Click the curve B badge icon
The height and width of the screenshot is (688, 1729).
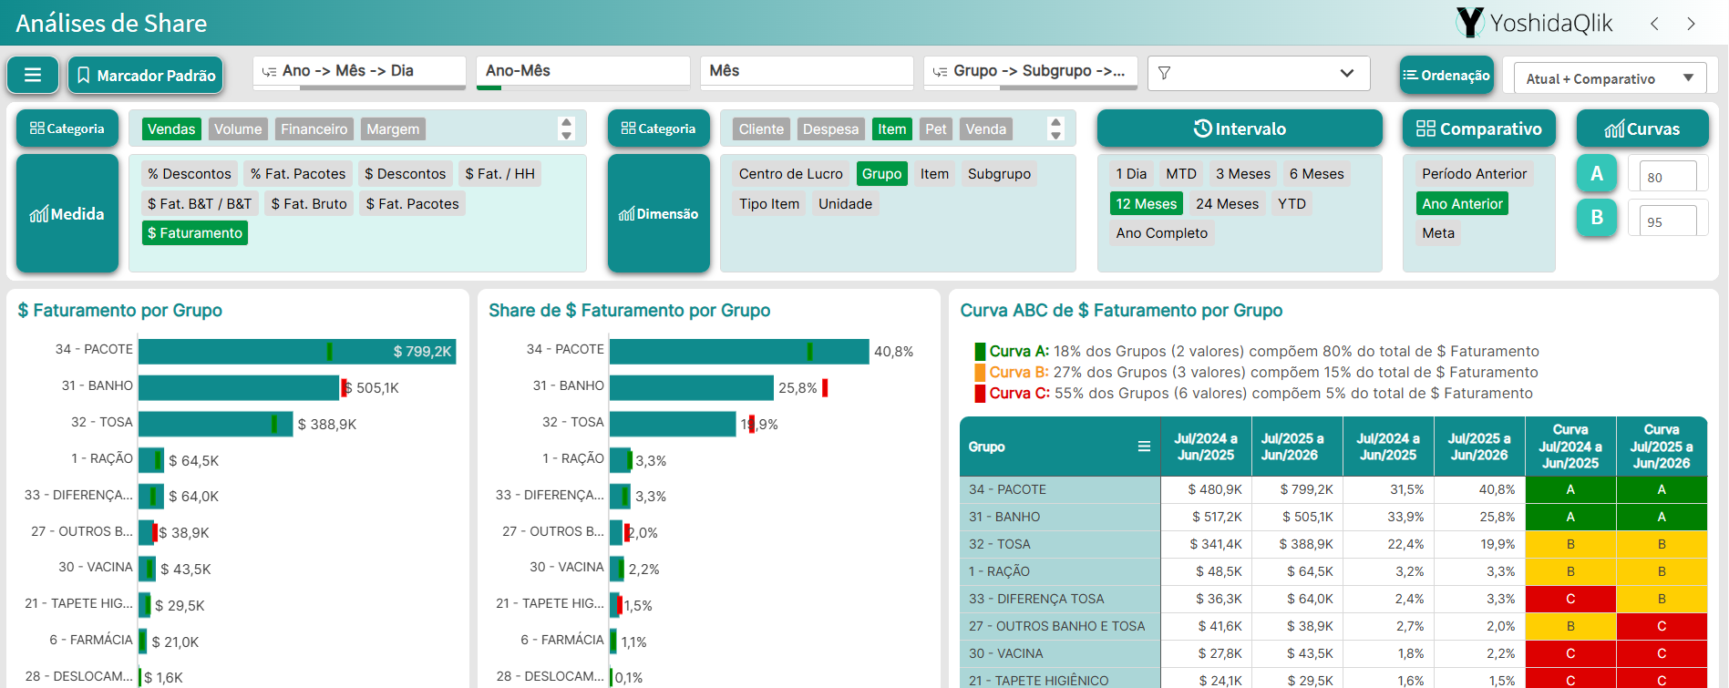(x=1597, y=218)
